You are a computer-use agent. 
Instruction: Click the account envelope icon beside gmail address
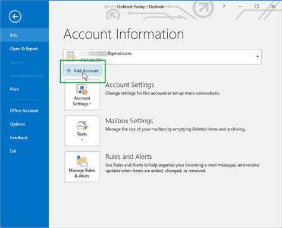[71, 56]
